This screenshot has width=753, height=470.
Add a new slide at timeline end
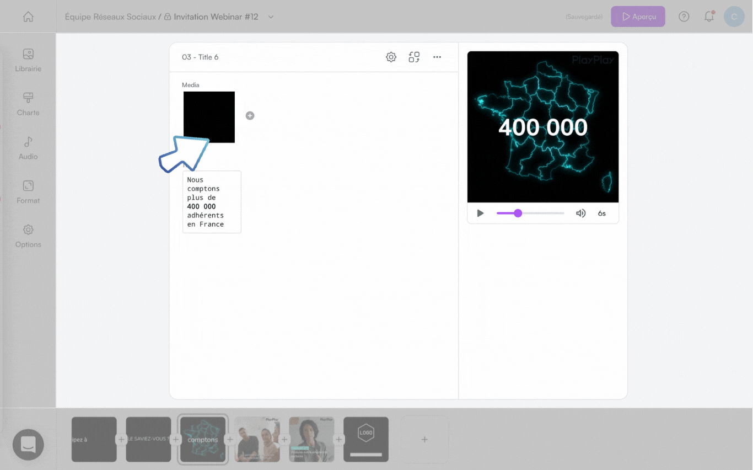click(424, 440)
